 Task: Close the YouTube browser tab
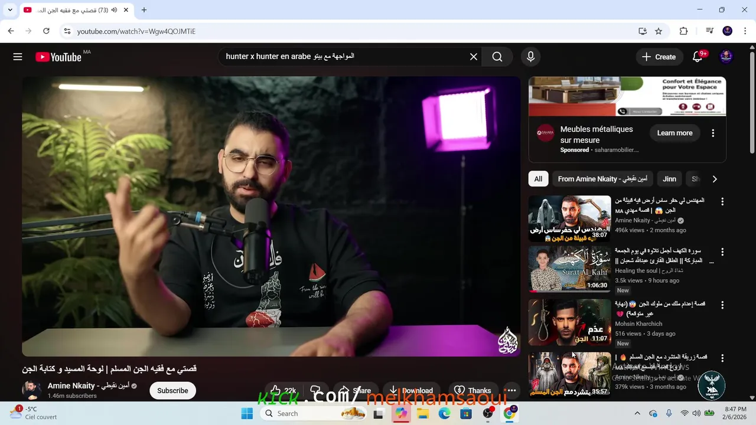126,10
